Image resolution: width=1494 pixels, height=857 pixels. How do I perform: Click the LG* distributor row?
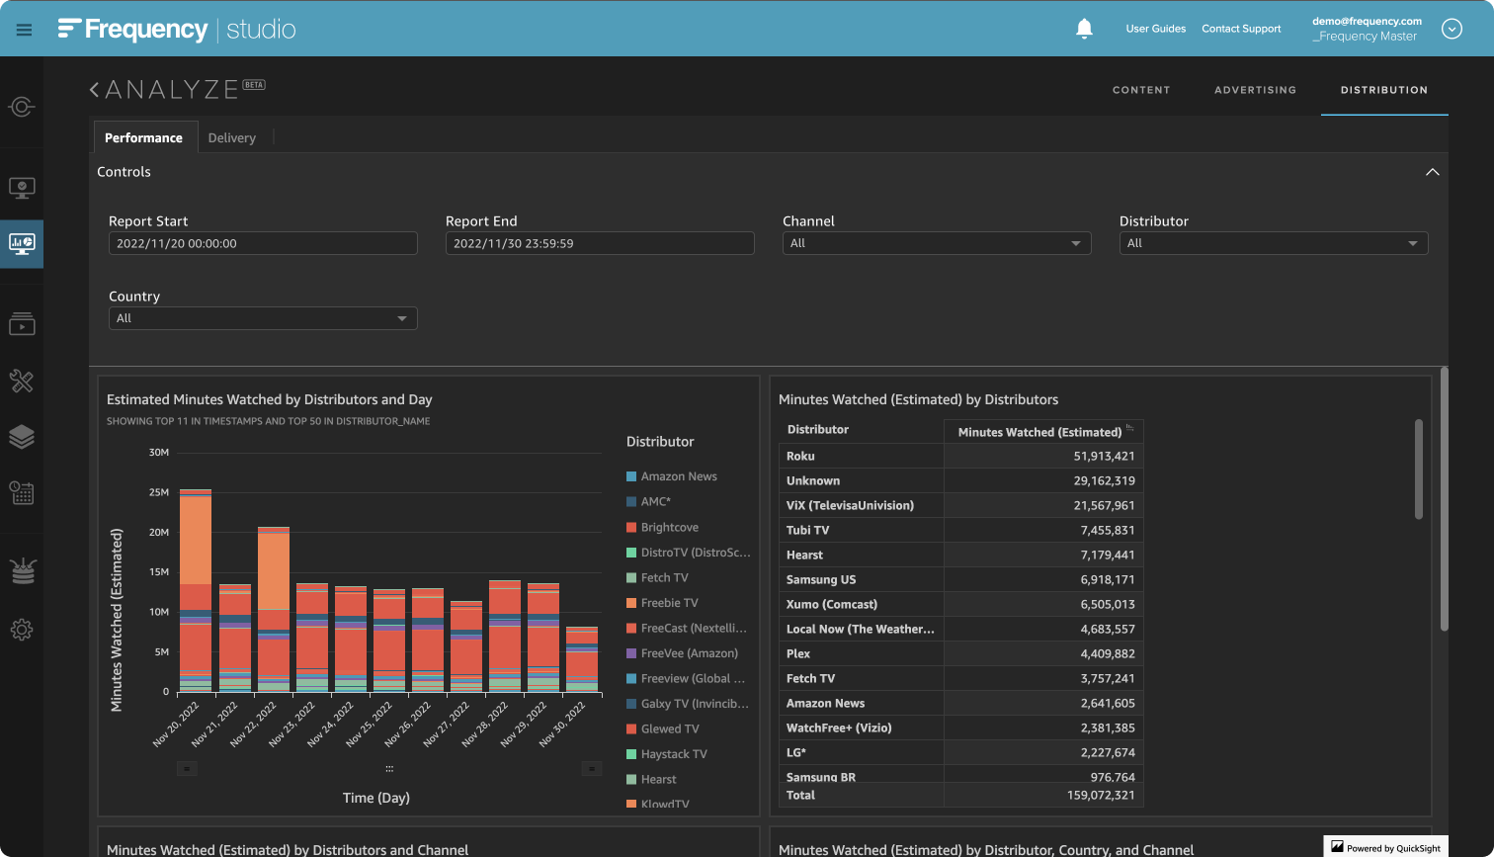pos(960,753)
